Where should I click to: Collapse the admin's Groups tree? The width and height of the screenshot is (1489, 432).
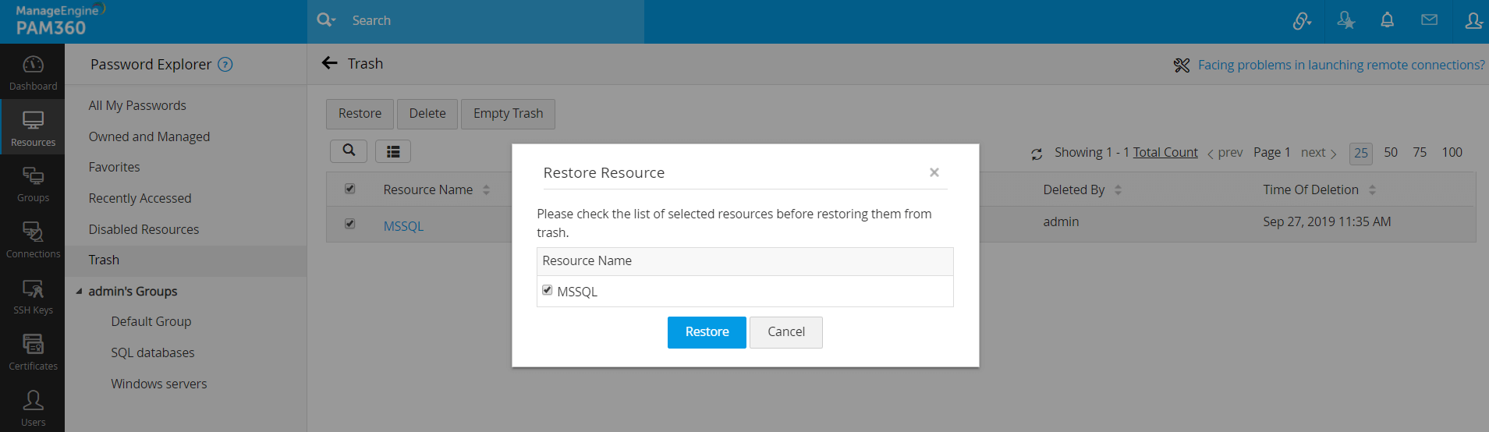(79, 292)
